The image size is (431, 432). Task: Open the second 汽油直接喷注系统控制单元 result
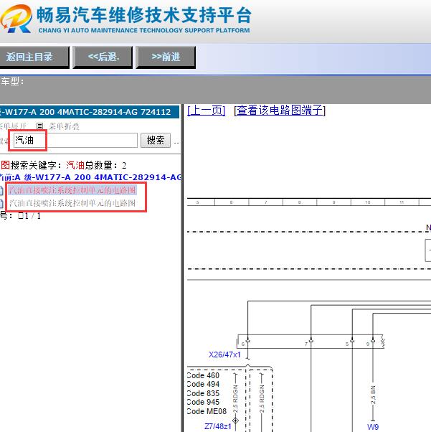pyautogui.click(x=72, y=203)
